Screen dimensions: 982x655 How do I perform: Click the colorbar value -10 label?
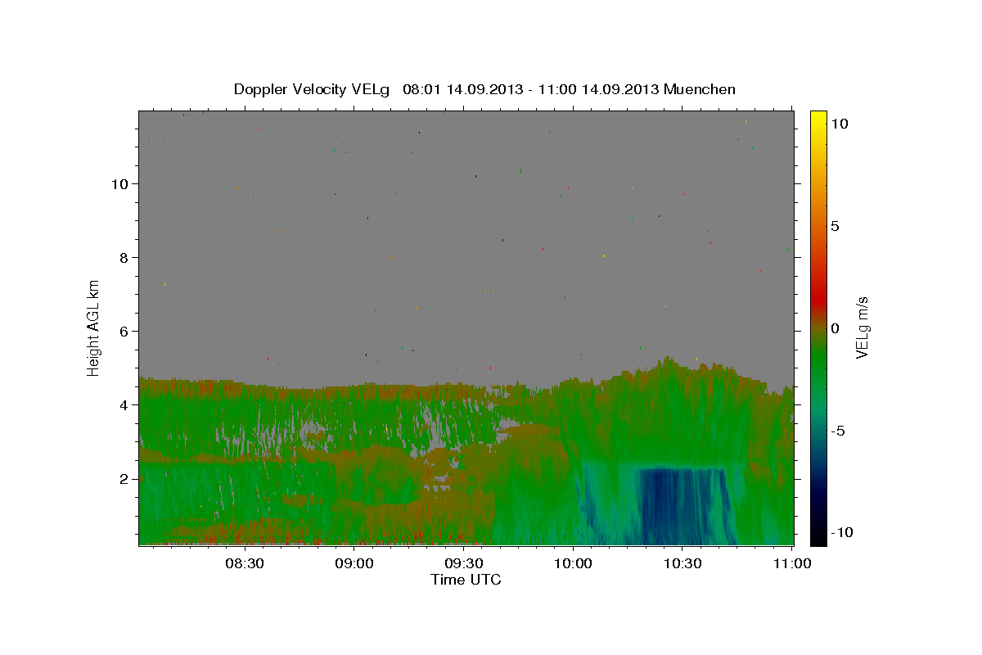coord(842,532)
